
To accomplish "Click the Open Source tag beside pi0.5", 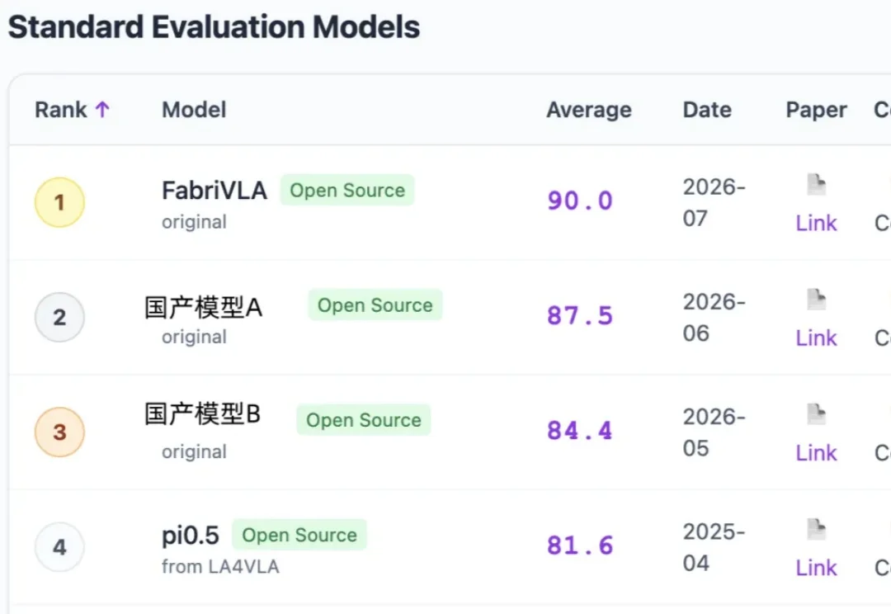I will click(299, 535).
